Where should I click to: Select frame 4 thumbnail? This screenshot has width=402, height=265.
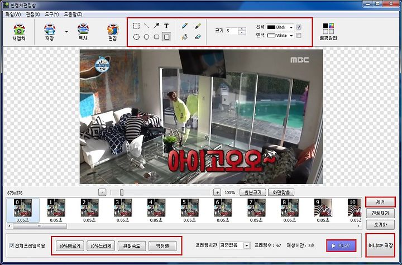point(156,210)
